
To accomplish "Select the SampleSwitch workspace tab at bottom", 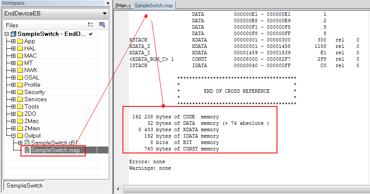I will pos(24,185).
